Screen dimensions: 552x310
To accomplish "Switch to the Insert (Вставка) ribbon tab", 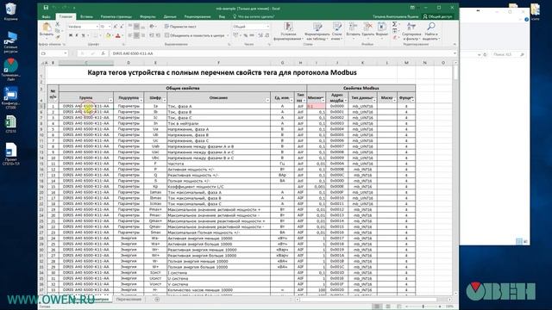I will pos(86,16).
